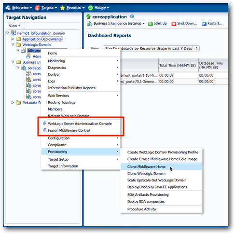The height and width of the screenshot is (234, 235).
Task: Open the Logs submenu
Action: pyautogui.click(x=81, y=81)
